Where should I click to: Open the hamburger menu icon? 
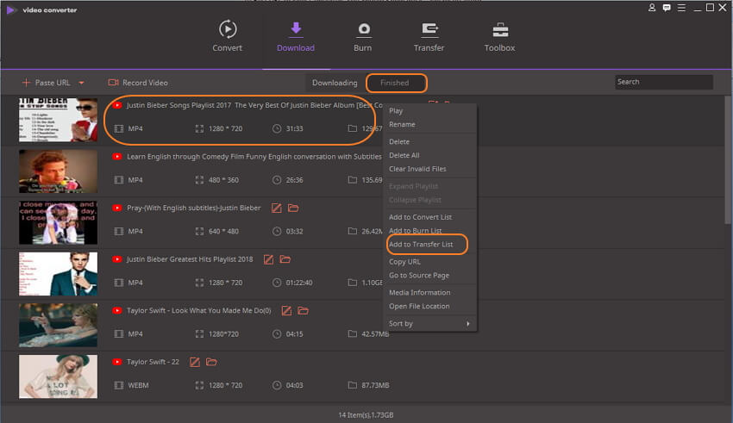[681, 8]
